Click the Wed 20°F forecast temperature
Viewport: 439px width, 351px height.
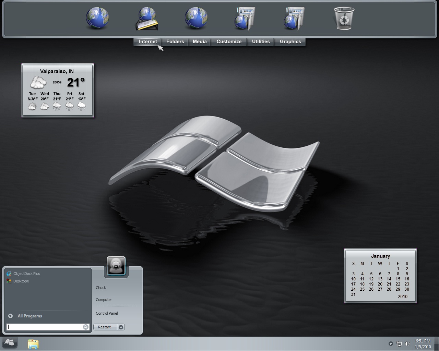click(x=45, y=99)
